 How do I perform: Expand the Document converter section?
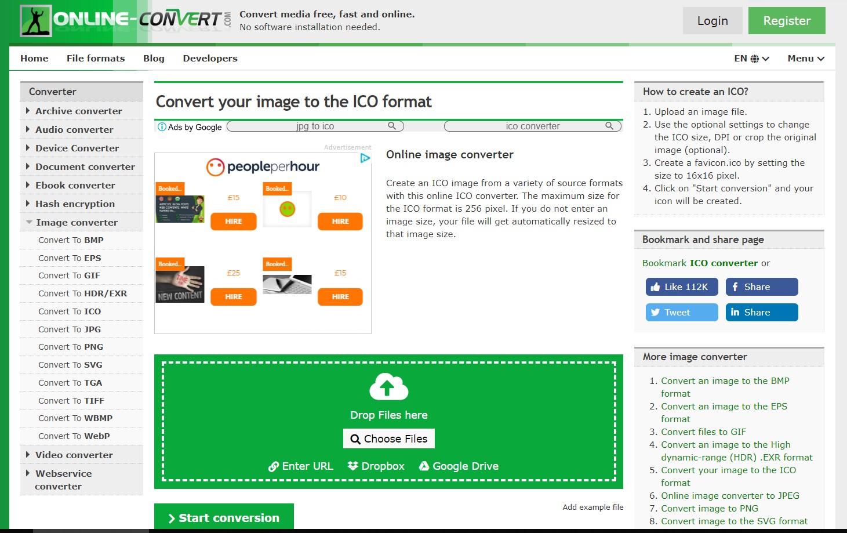click(82, 166)
